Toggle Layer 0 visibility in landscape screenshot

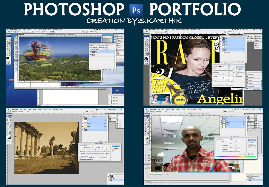(x=90, y=52)
